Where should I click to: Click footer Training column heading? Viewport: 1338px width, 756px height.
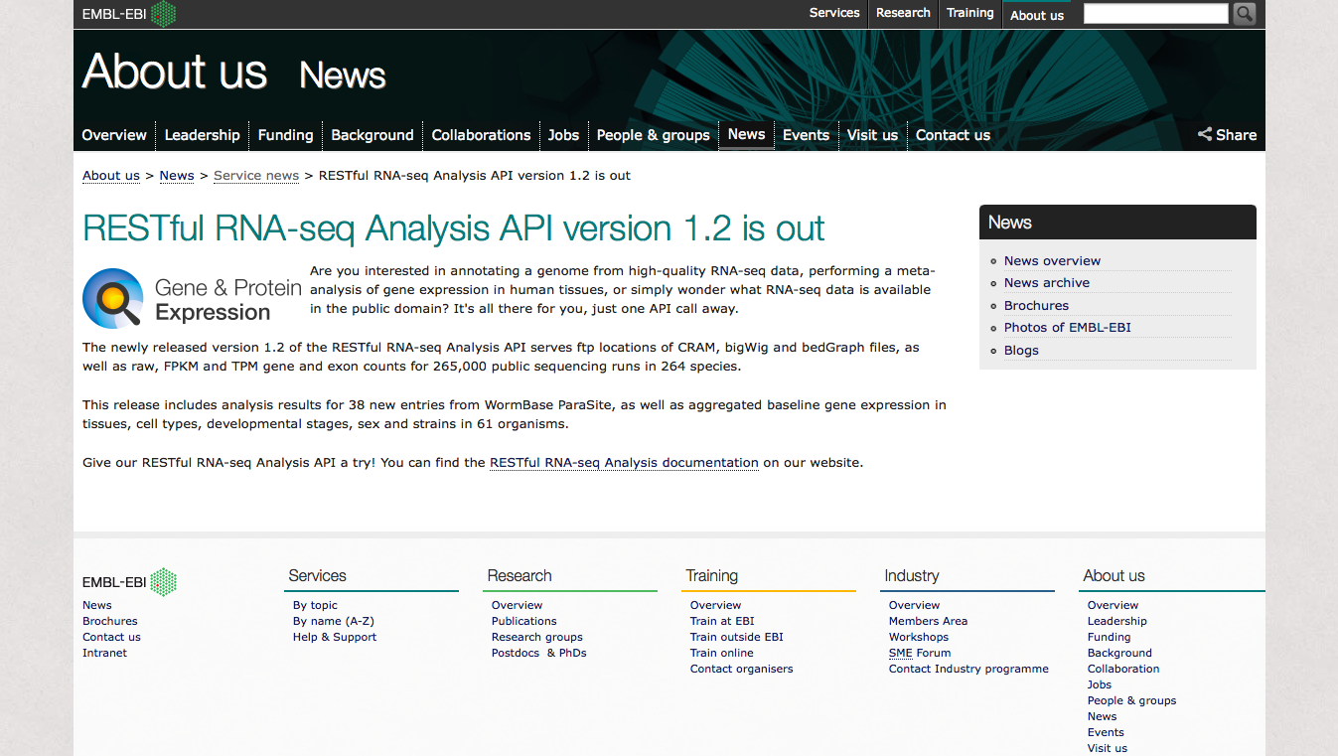click(712, 576)
